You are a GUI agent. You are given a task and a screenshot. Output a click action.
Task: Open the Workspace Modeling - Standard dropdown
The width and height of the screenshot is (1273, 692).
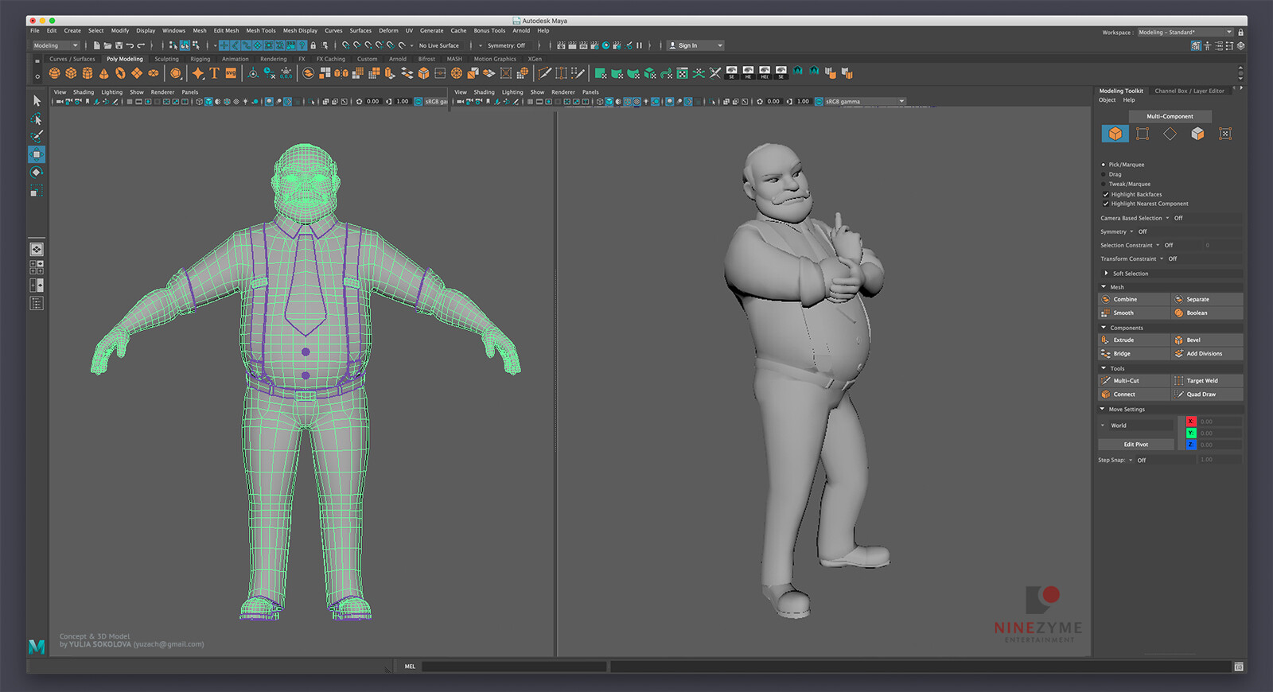pyautogui.click(x=1185, y=33)
